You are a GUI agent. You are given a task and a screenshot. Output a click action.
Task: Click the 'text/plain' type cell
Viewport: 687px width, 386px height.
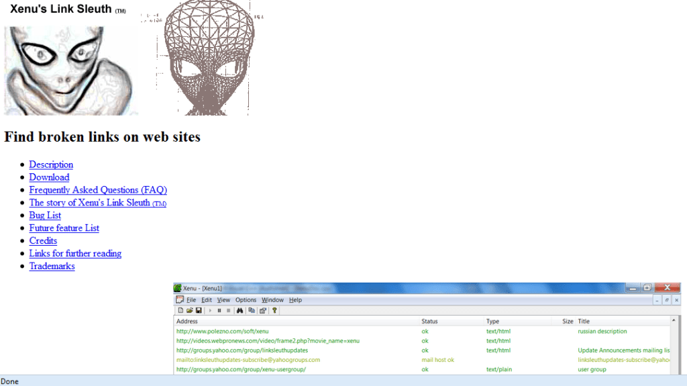pyautogui.click(x=499, y=369)
